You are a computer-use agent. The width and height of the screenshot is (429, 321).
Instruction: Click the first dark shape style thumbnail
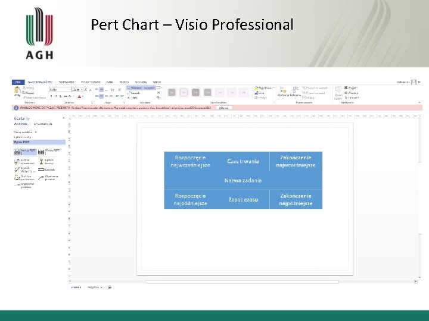tap(172, 93)
